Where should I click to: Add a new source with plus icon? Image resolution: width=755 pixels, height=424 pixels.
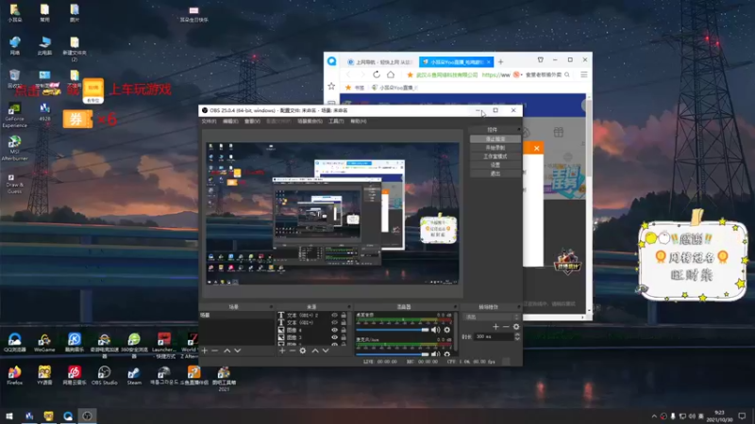click(x=282, y=351)
